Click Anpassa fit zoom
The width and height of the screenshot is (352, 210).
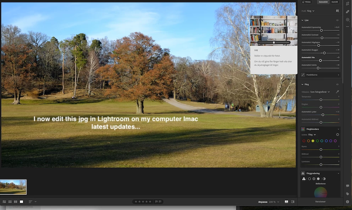point(263,202)
